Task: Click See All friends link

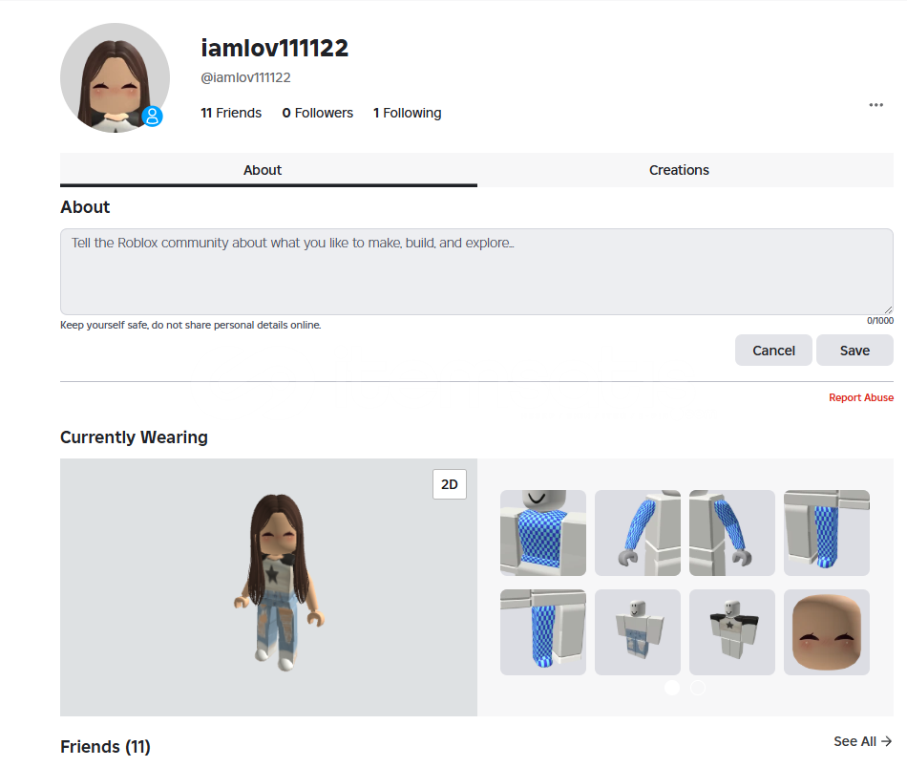Action: point(862,741)
